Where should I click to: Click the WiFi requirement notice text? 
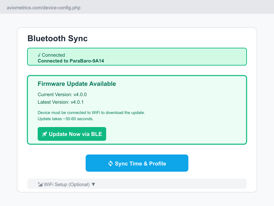pyautogui.click(x=85, y=113)
